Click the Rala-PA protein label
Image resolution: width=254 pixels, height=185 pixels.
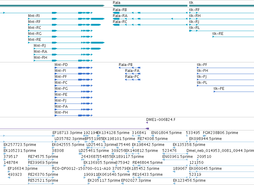(x=132, y=71)
